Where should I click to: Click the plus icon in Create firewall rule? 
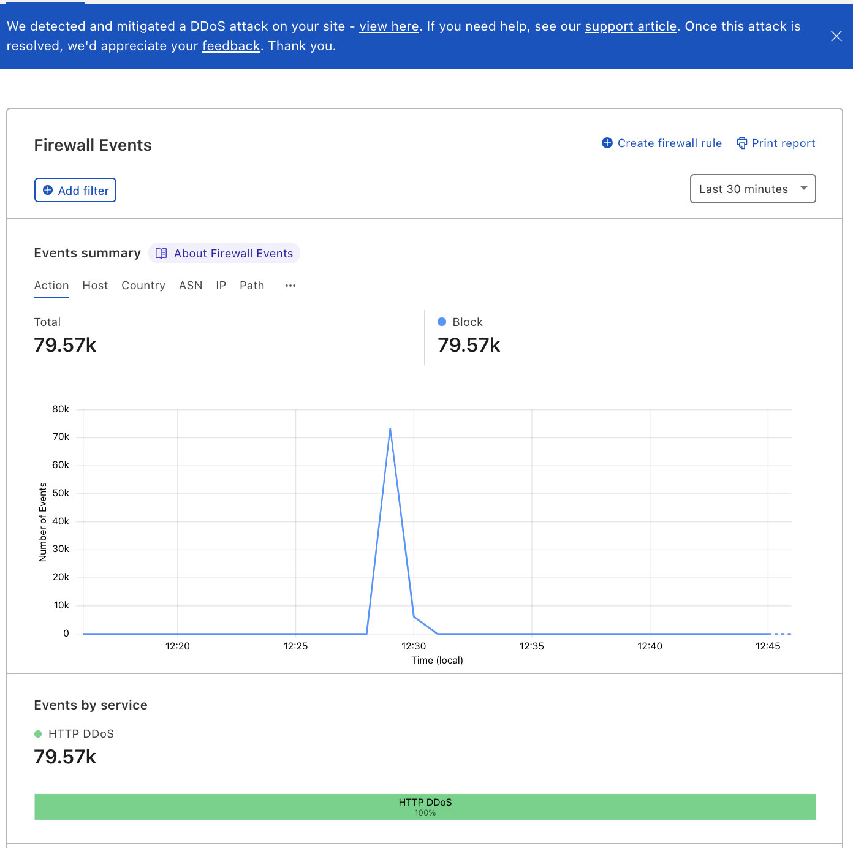pos(607,143)
